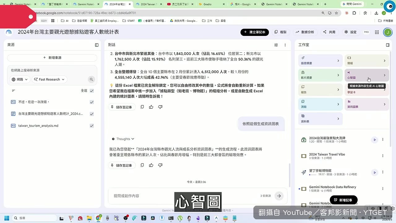
Task: Click the source filter icon beside 全選
Action: (x=13, y=91)
